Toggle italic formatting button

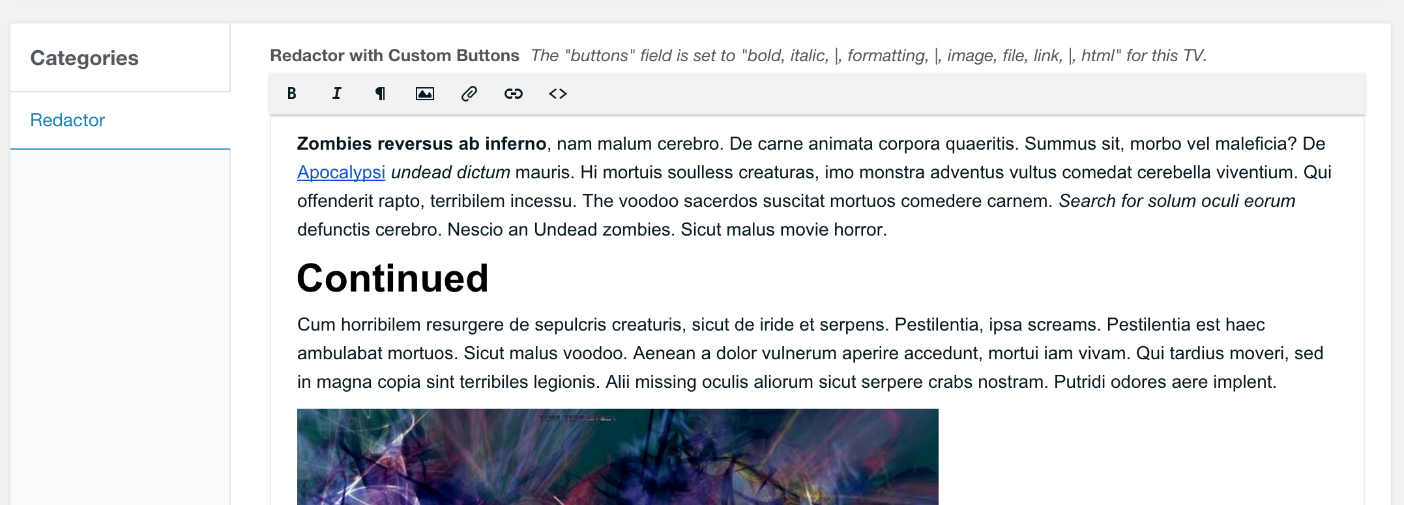coord(336,94)
